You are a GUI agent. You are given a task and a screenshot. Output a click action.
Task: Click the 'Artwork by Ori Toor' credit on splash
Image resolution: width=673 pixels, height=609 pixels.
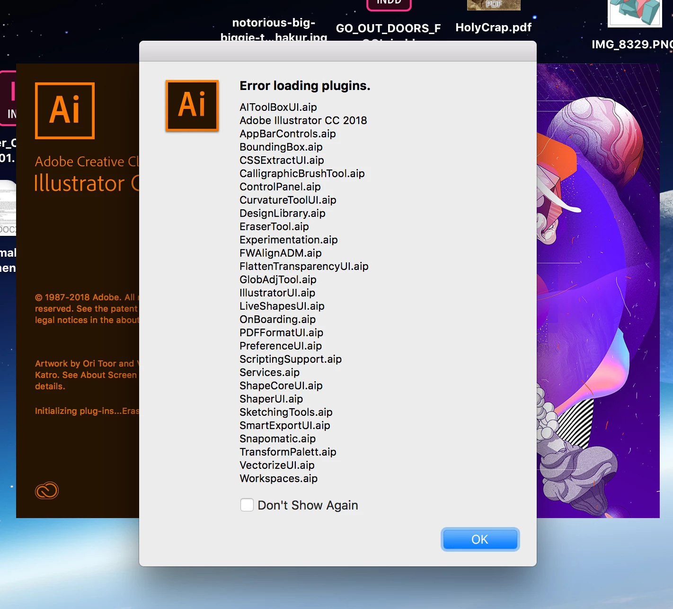click(x=87, y=364)
